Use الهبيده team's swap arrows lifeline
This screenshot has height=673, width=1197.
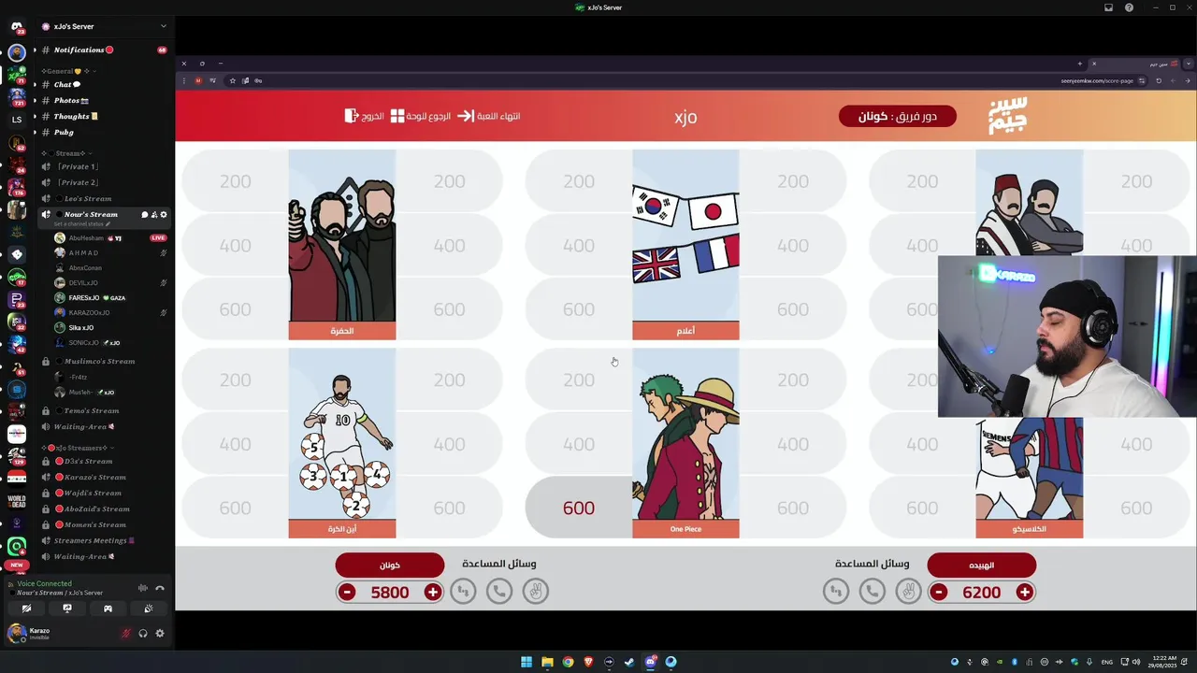click(x=836, y=591)
